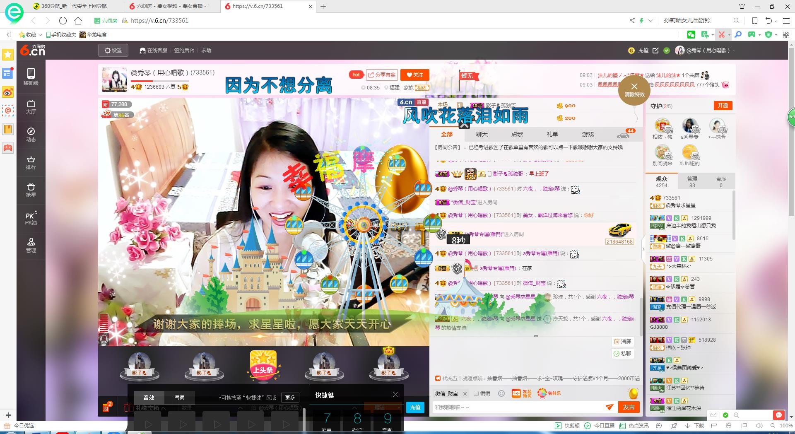The image size is (795, 434).
Task: Click the blue key password icon
Action: (738, 35)
